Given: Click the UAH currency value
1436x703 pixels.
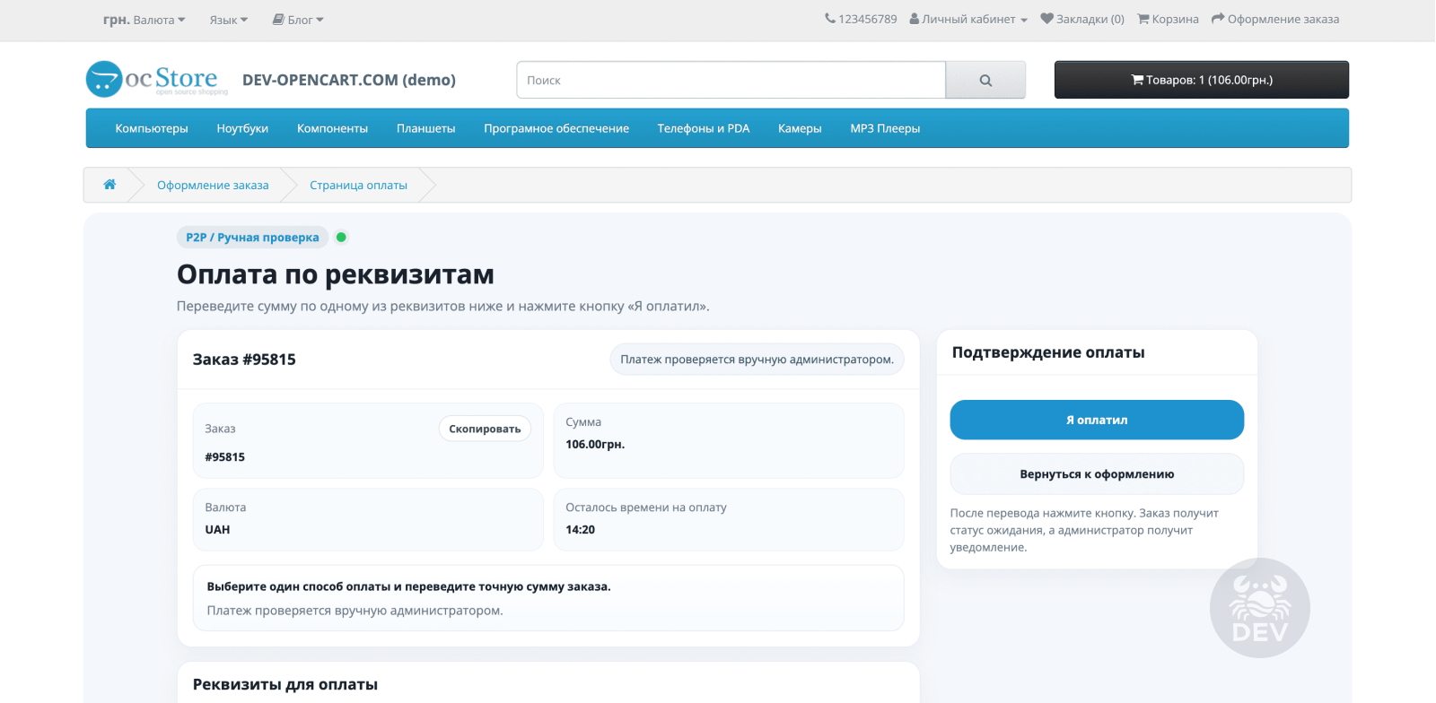Looking at the screenshot, I should click(x=217, y=530).
